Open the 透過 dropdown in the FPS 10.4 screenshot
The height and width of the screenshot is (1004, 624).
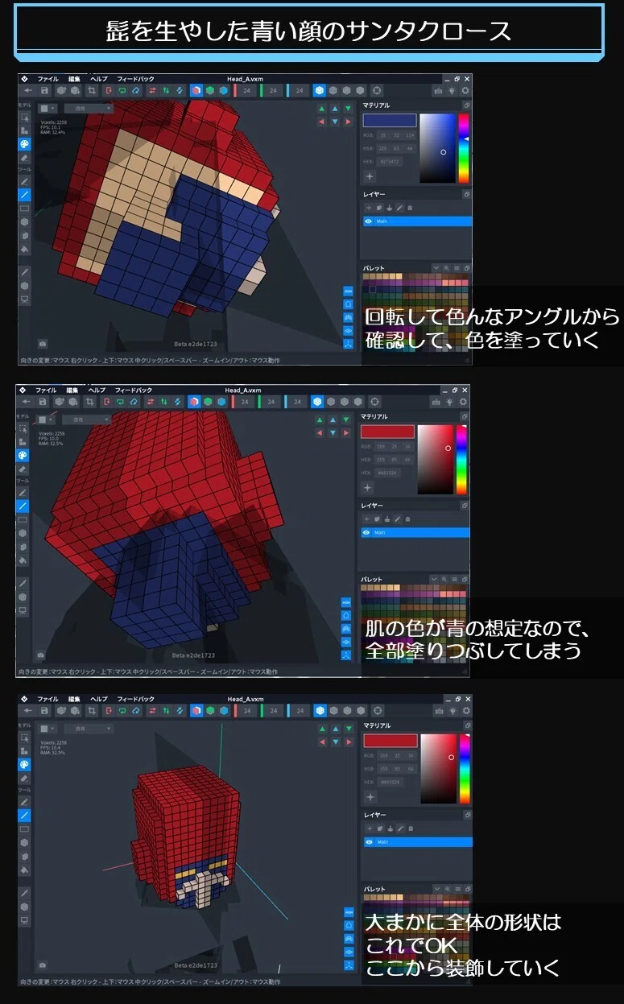[x=89, y=729]
